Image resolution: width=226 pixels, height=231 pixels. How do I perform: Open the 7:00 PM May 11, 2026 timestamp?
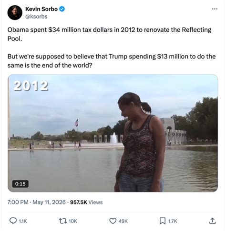tap(36, 202)
